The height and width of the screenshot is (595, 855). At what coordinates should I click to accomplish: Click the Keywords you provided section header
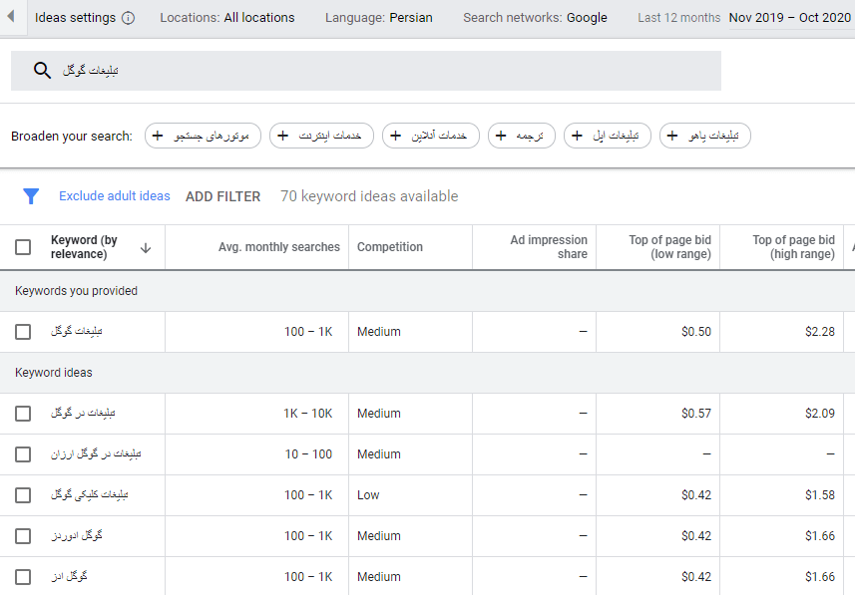pos(77,291)
